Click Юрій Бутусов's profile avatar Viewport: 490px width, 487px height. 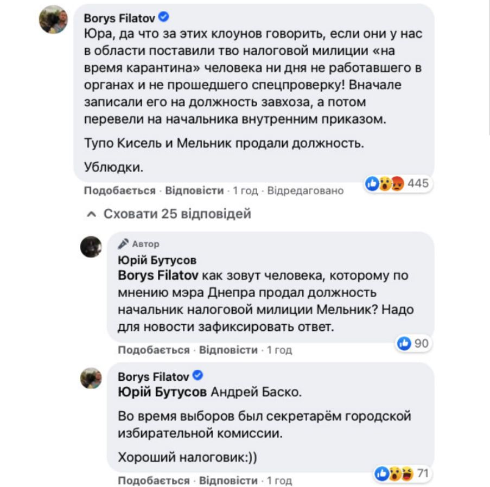[x=91, y=247]
